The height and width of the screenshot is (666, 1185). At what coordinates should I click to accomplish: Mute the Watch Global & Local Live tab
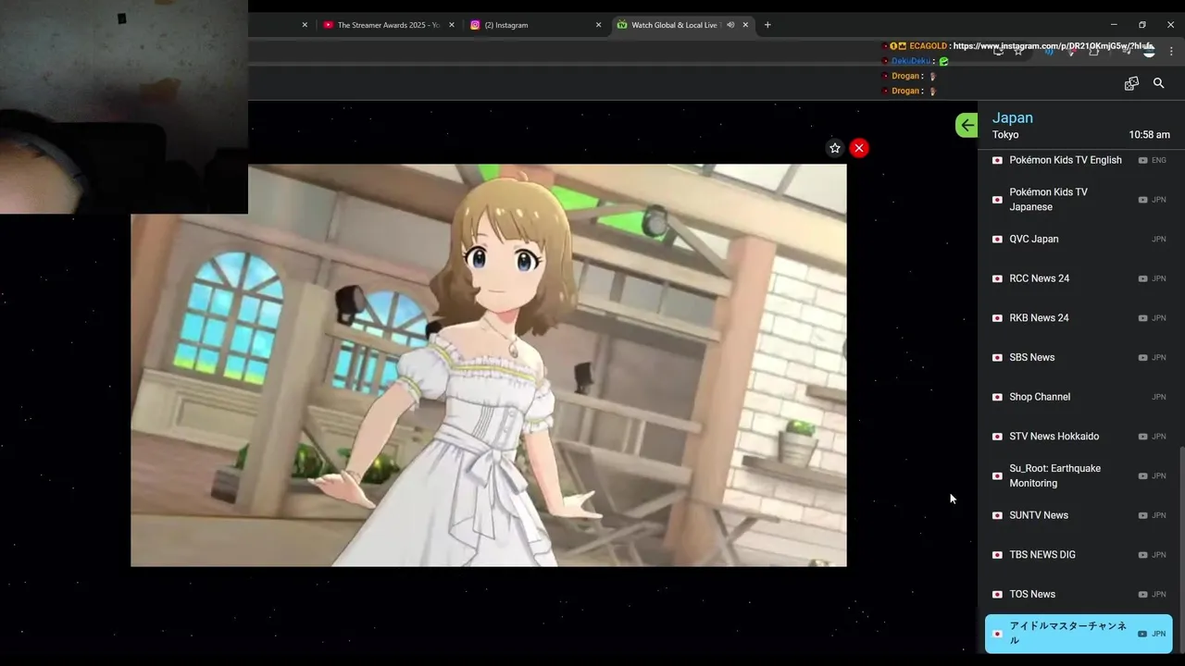730,25
